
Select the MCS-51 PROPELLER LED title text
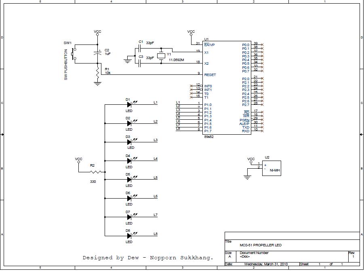pos(261,245)
